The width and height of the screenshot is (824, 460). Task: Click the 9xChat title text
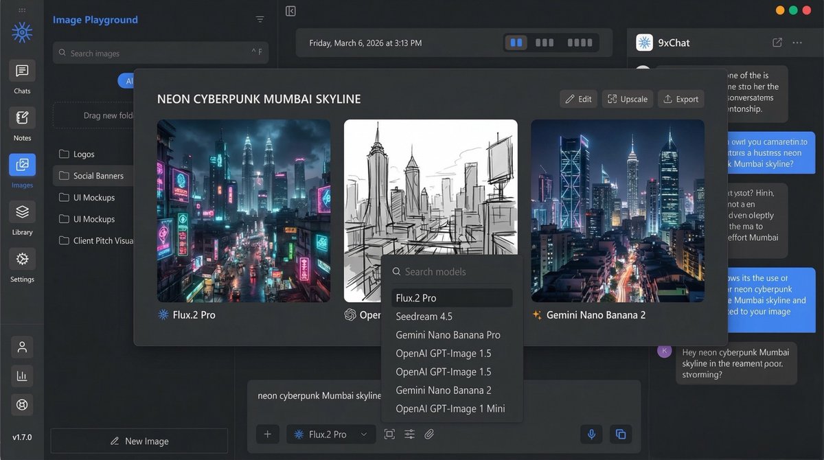click(674, 43)
